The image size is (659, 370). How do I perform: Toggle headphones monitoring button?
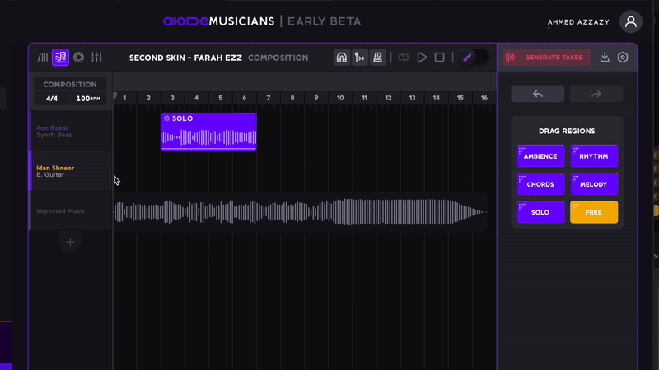click(342, 58)
